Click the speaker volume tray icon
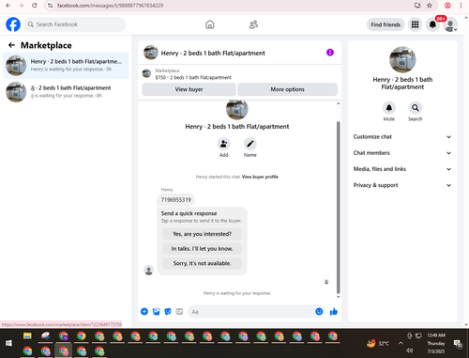This screenshot has height=358, width=469. point(409,350)
